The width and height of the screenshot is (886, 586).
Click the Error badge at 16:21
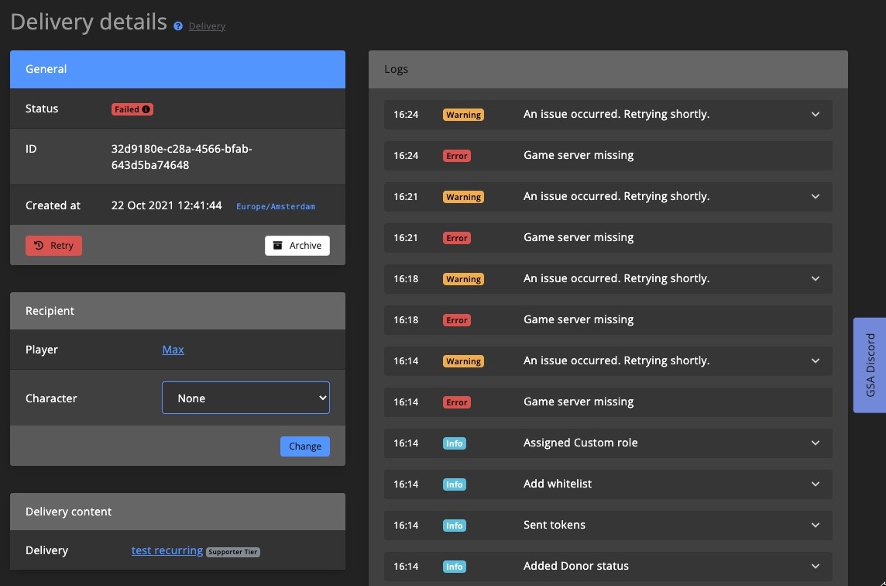(x=456, y=237)
